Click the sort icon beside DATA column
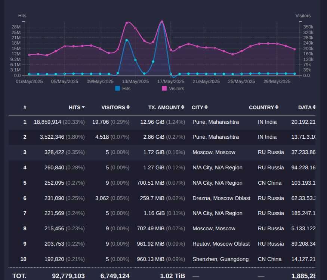Viewport: 327px width, 280px height. (x=314, y=107)
